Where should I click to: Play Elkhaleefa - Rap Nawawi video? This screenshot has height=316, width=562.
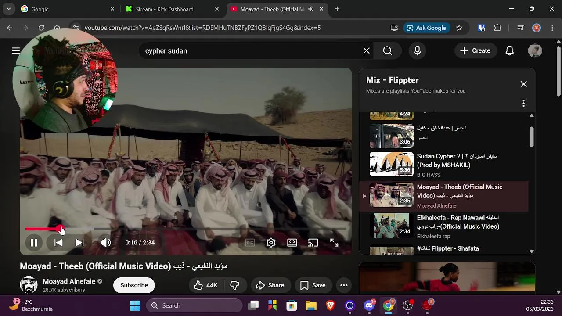(443, 226)
